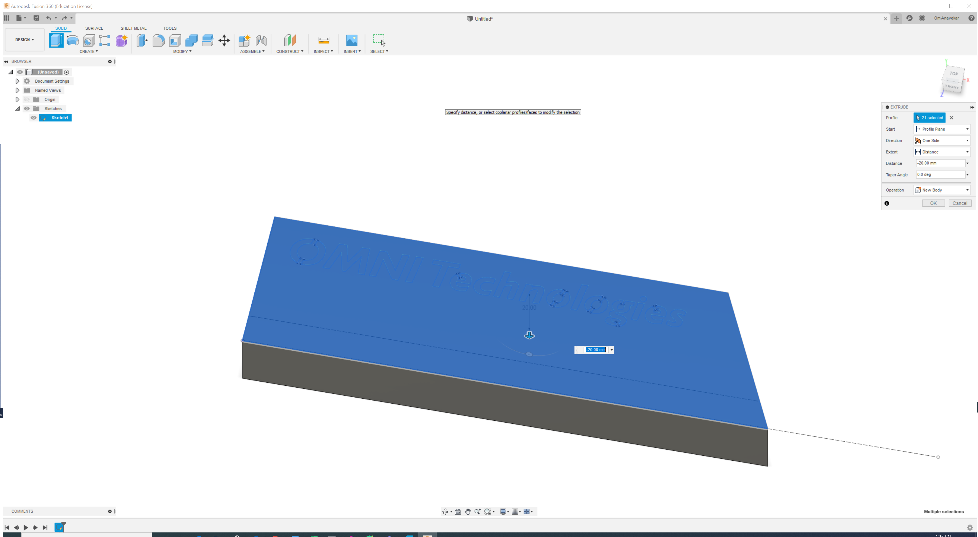
Task: Click the Taper Angle input field
Action: pos(940,175)
